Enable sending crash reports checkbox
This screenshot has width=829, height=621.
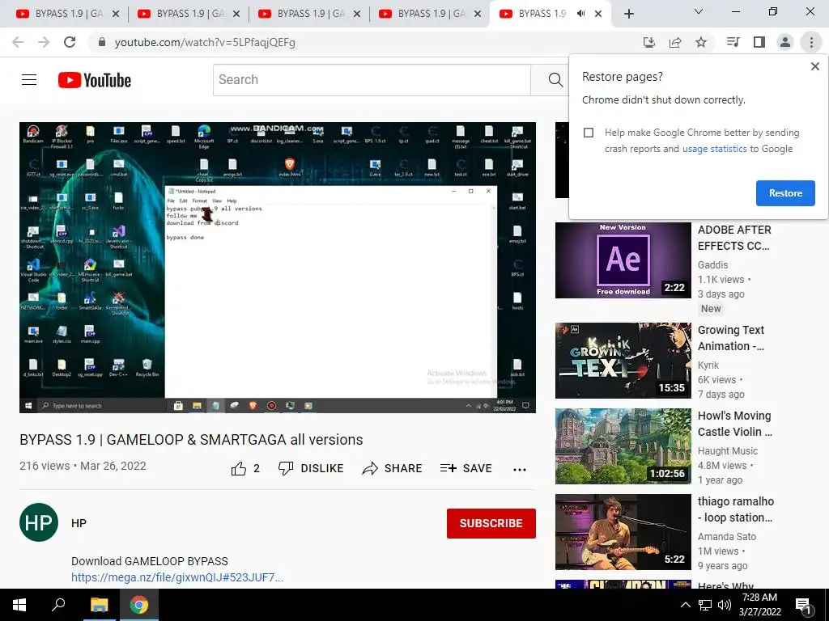(589, 133)
